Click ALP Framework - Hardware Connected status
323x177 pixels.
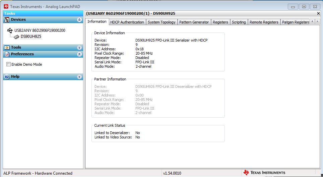click(38, 173)
